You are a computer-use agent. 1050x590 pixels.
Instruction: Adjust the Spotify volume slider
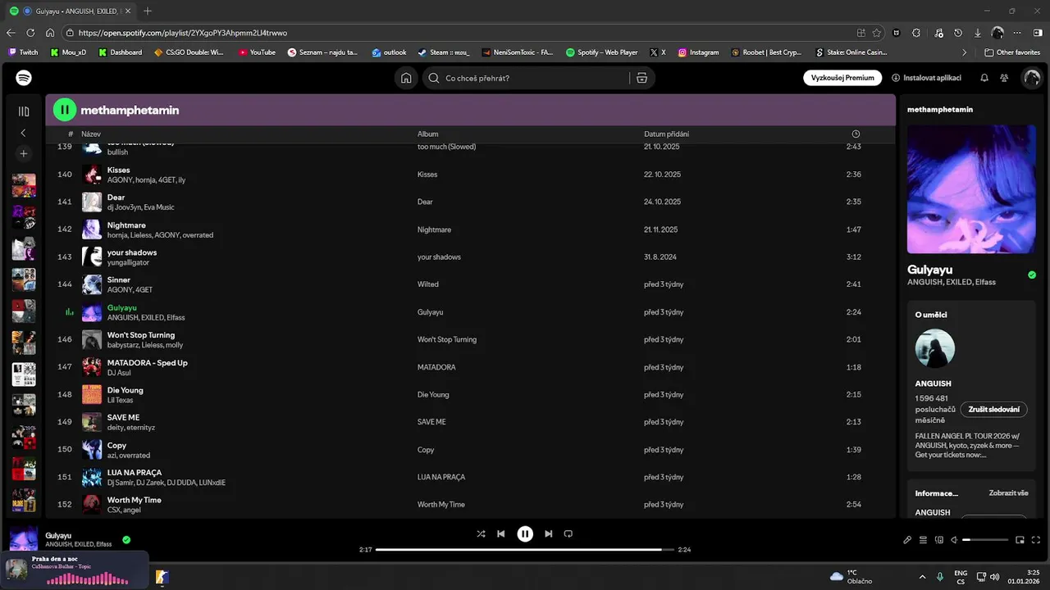985,540
